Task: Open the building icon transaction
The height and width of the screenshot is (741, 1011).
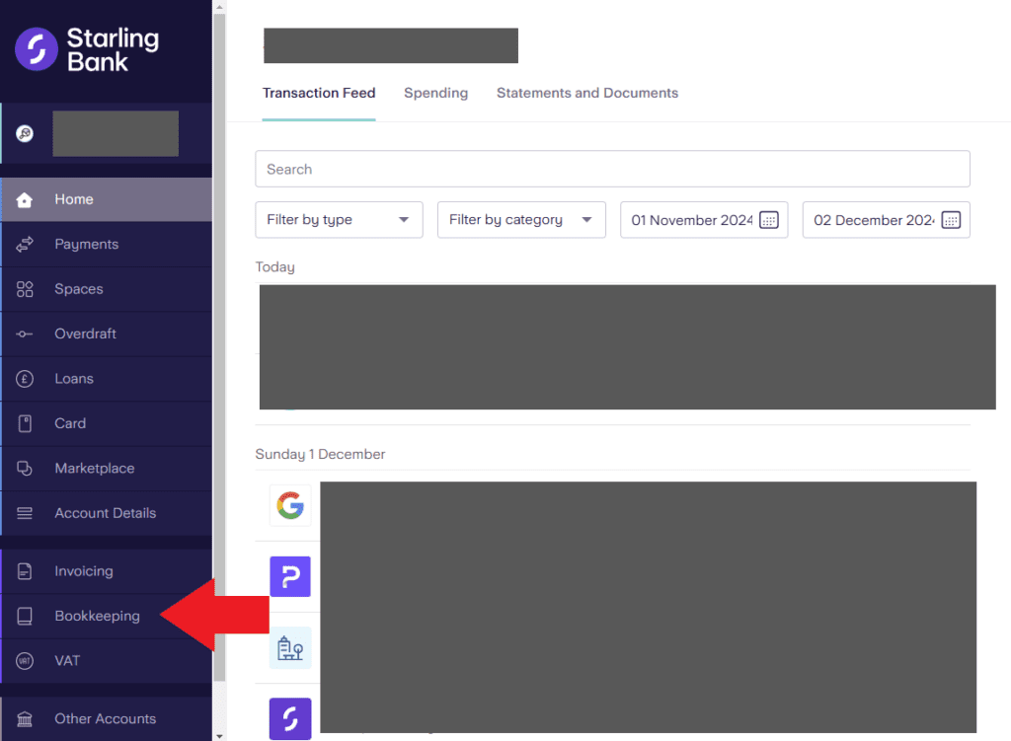Action: click(x=290, y=647)
